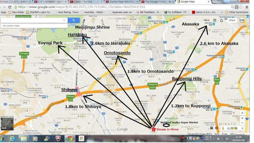Click the volume icon in system tray
This screenshot has height=143, width=254.
(x=228, y=138)
